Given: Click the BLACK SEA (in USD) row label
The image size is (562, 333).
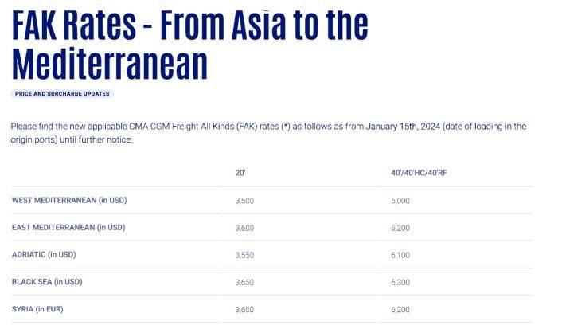Looking at the screenshot, I should coord(47,282).
